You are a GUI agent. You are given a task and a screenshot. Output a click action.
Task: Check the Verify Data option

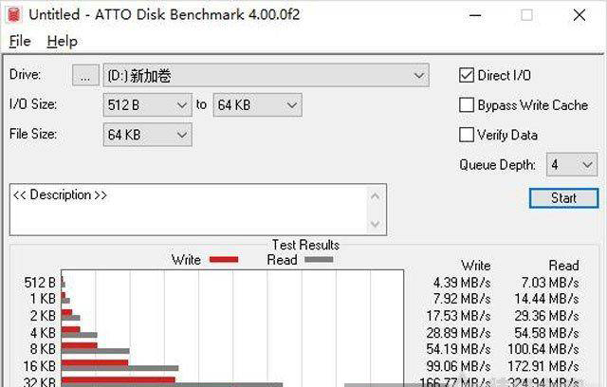[467, 135]
